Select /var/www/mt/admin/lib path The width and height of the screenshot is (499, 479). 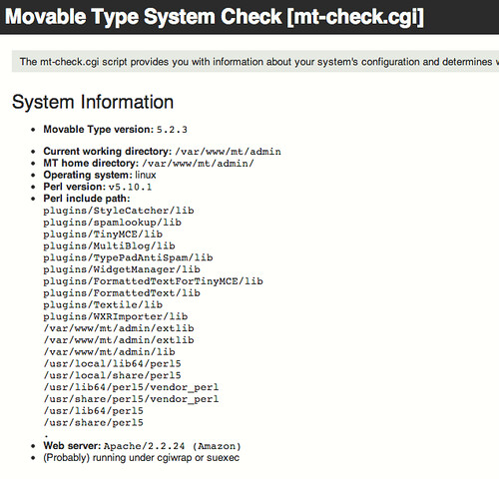click(x=109, y=352)
